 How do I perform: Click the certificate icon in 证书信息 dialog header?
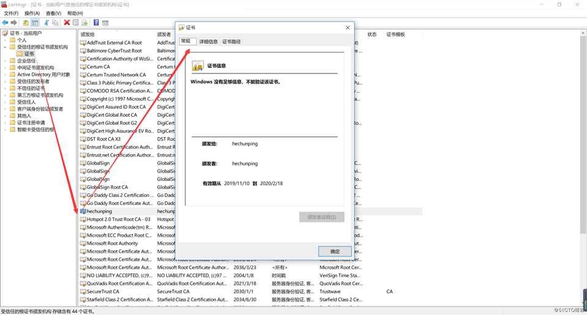pyautogui.click(x=198, y=65)
